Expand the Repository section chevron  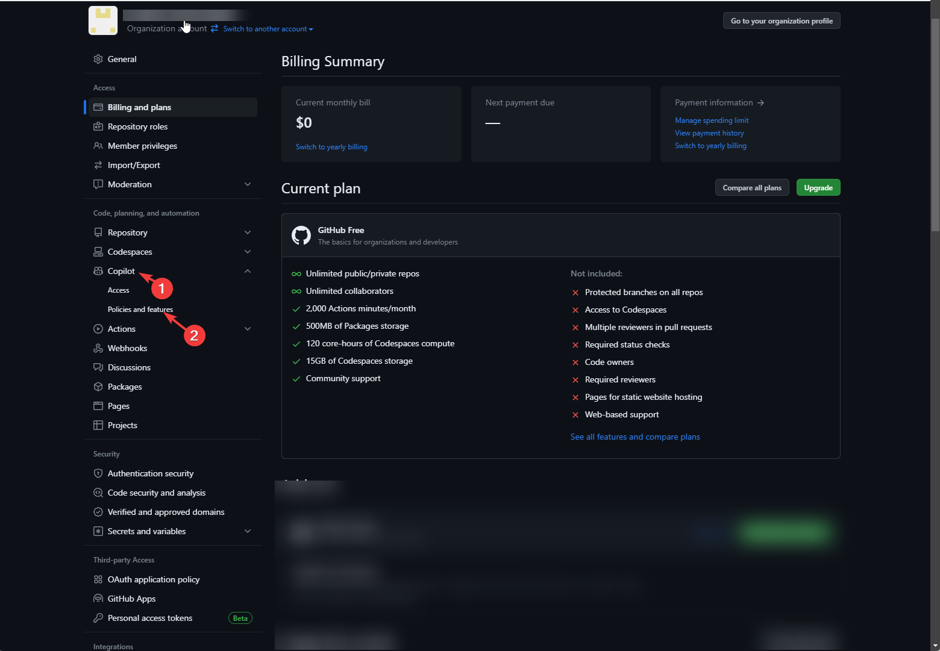click(248, 232)
